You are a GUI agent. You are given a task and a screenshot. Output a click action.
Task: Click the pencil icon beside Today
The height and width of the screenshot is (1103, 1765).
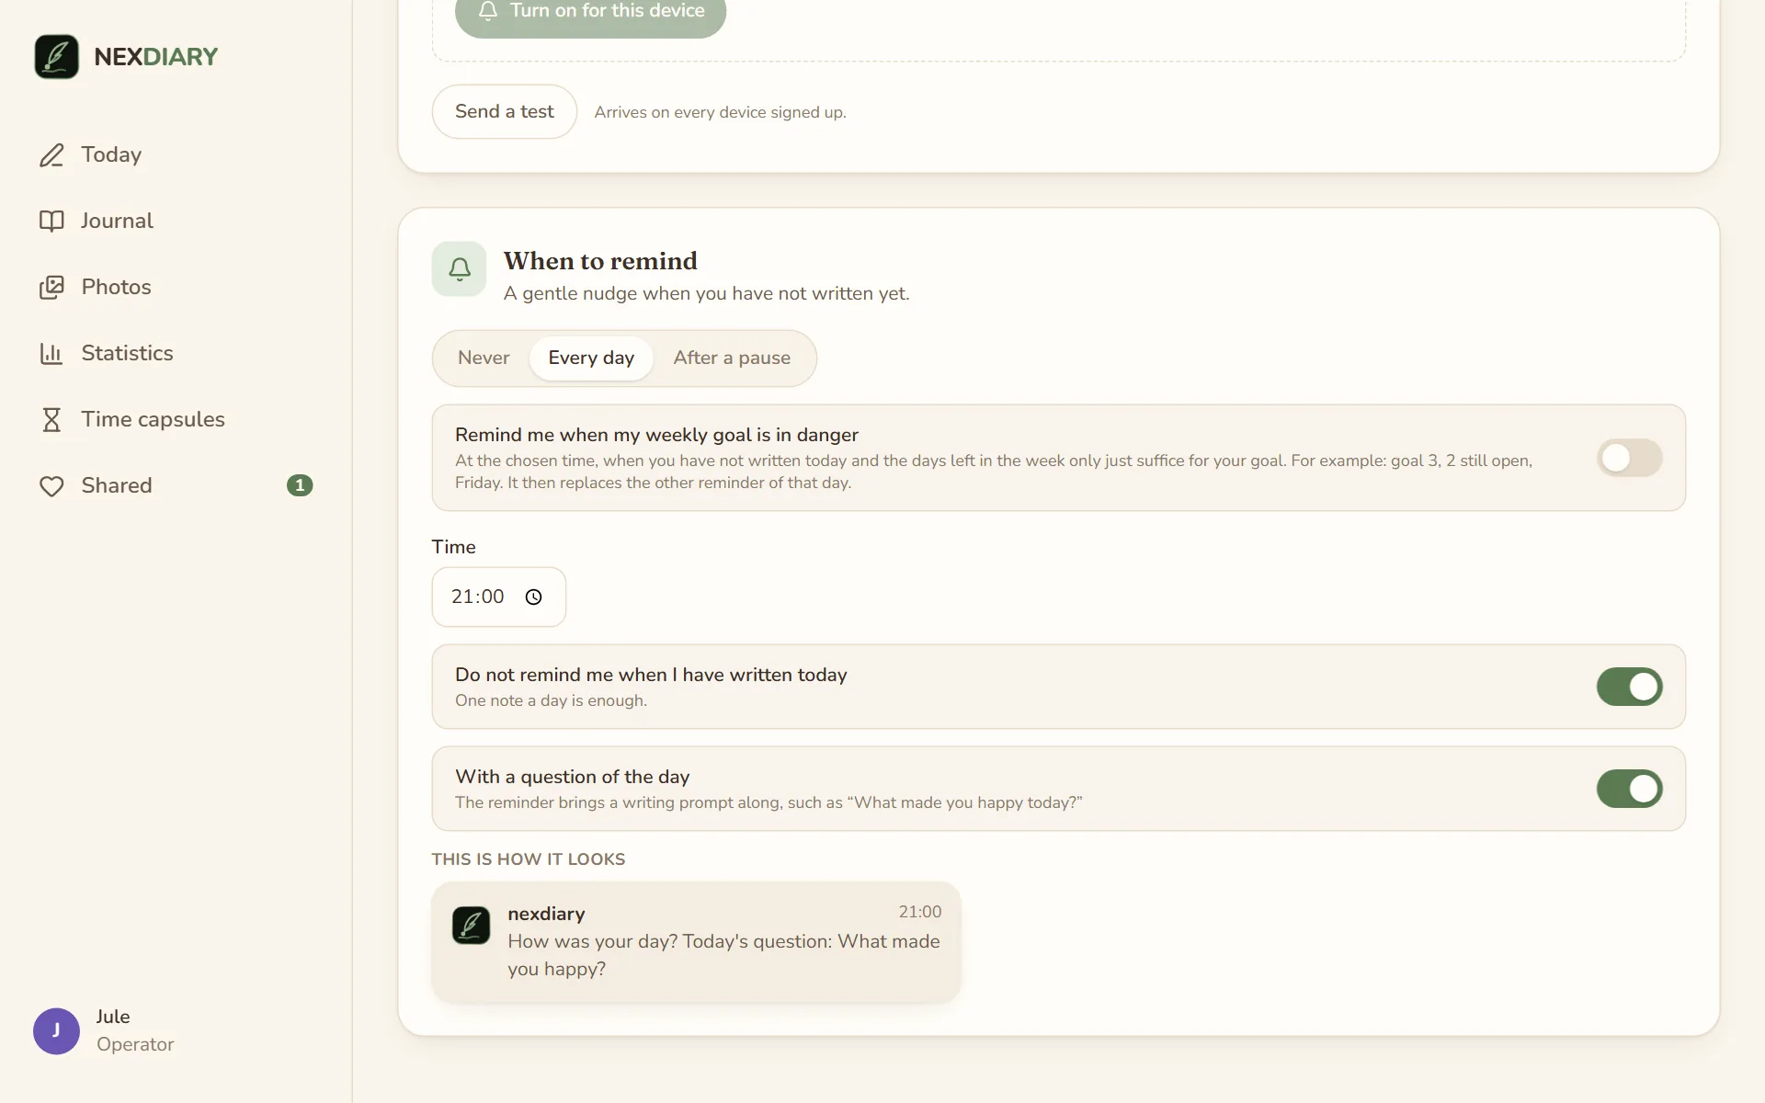click(51, 155)
